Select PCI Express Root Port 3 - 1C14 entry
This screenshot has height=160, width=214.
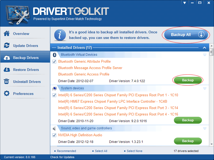tap(118, 108)
